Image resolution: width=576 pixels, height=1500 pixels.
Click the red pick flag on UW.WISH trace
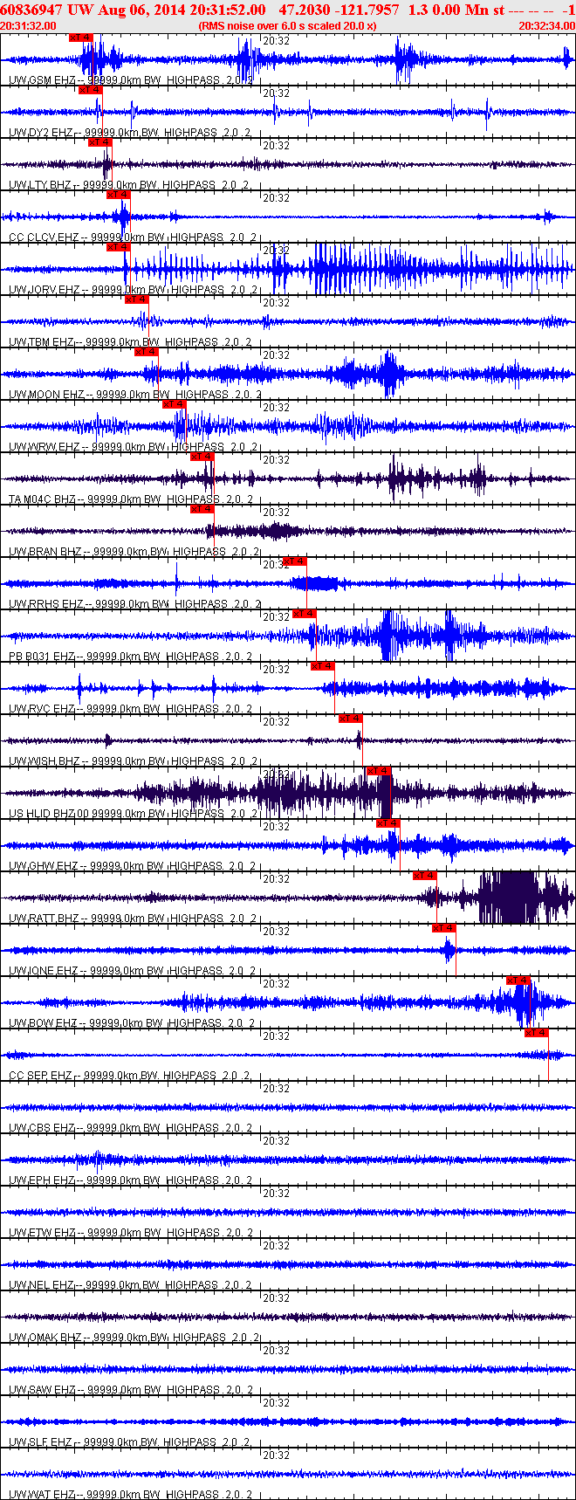click(x=351, y=719)
